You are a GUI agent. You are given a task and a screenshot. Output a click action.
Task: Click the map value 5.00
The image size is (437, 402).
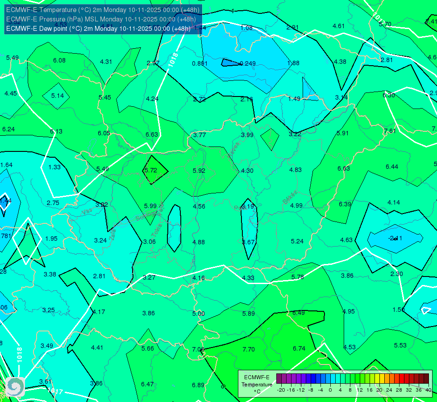199,314
